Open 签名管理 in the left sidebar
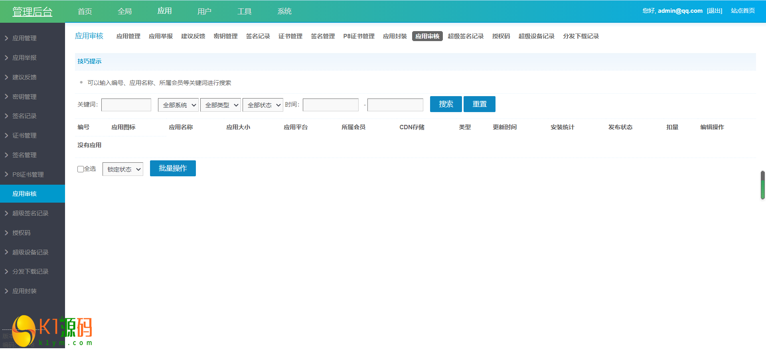This screenshot has width=766, height=359. point(24,155)
